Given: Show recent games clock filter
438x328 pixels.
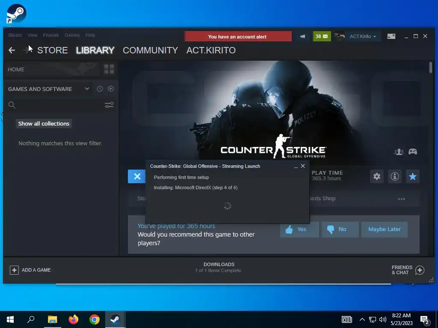Looking at the screenshot, I should pyautogui.click(x=100, y=89).
